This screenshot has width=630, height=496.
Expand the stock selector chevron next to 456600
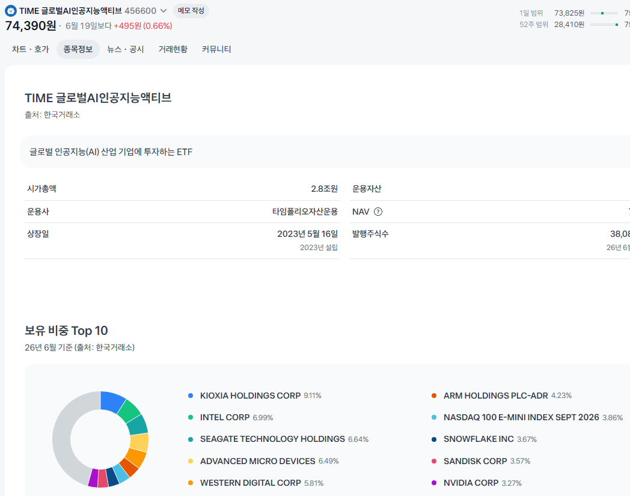(x=164, y=11)
